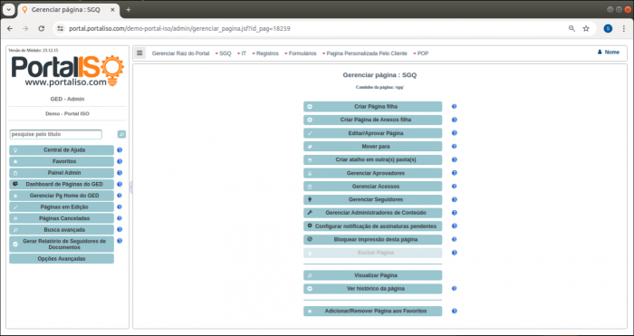The width and height of the screenshot is (634, 336).
Task: Open the Nome user profile menu
Action: pos(609,53)
